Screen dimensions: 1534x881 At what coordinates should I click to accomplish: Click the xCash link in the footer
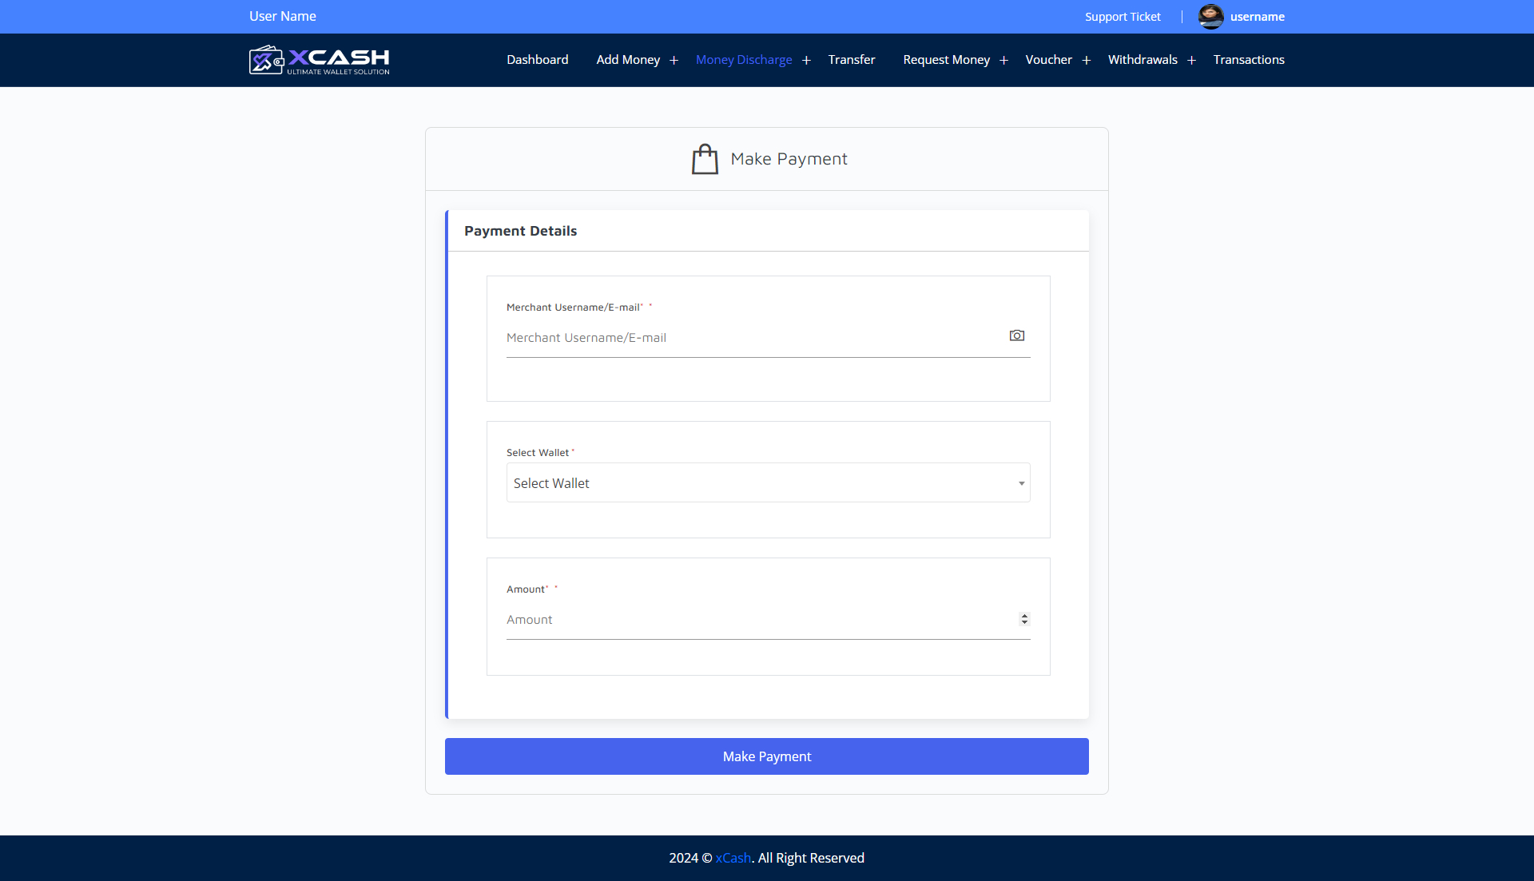pyautogui.click(x=732, y=857)
